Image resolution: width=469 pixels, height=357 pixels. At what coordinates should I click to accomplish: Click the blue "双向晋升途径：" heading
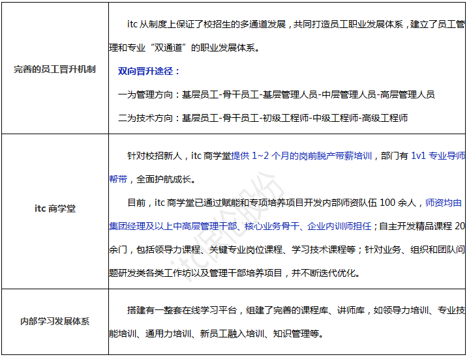coord(149,71)
